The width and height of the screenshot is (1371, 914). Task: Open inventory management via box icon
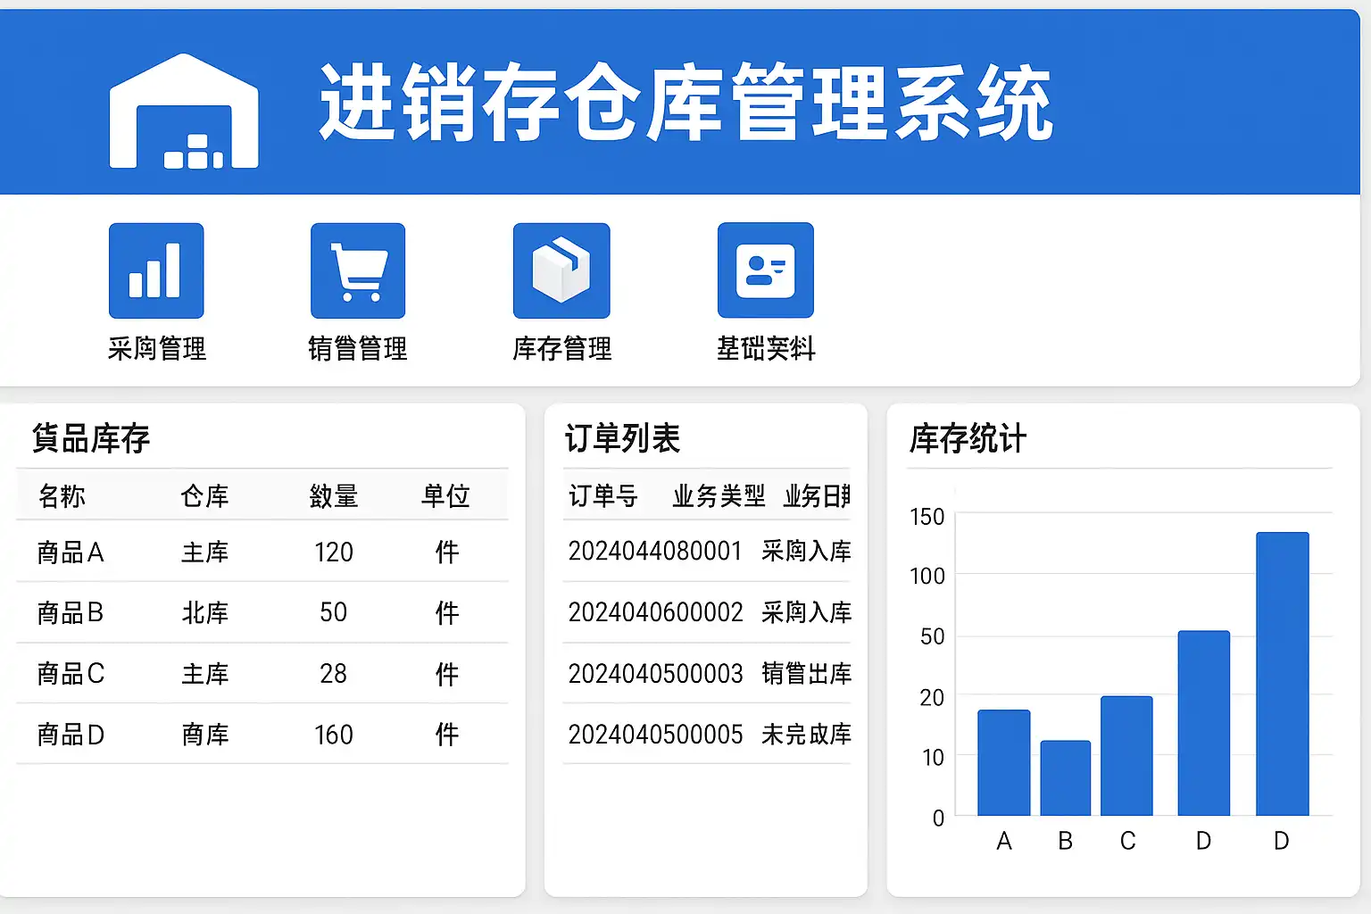pyautogui.click(x=561, y=270)
